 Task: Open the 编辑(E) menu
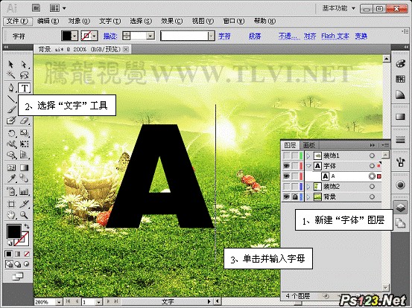tap(48, 21)
